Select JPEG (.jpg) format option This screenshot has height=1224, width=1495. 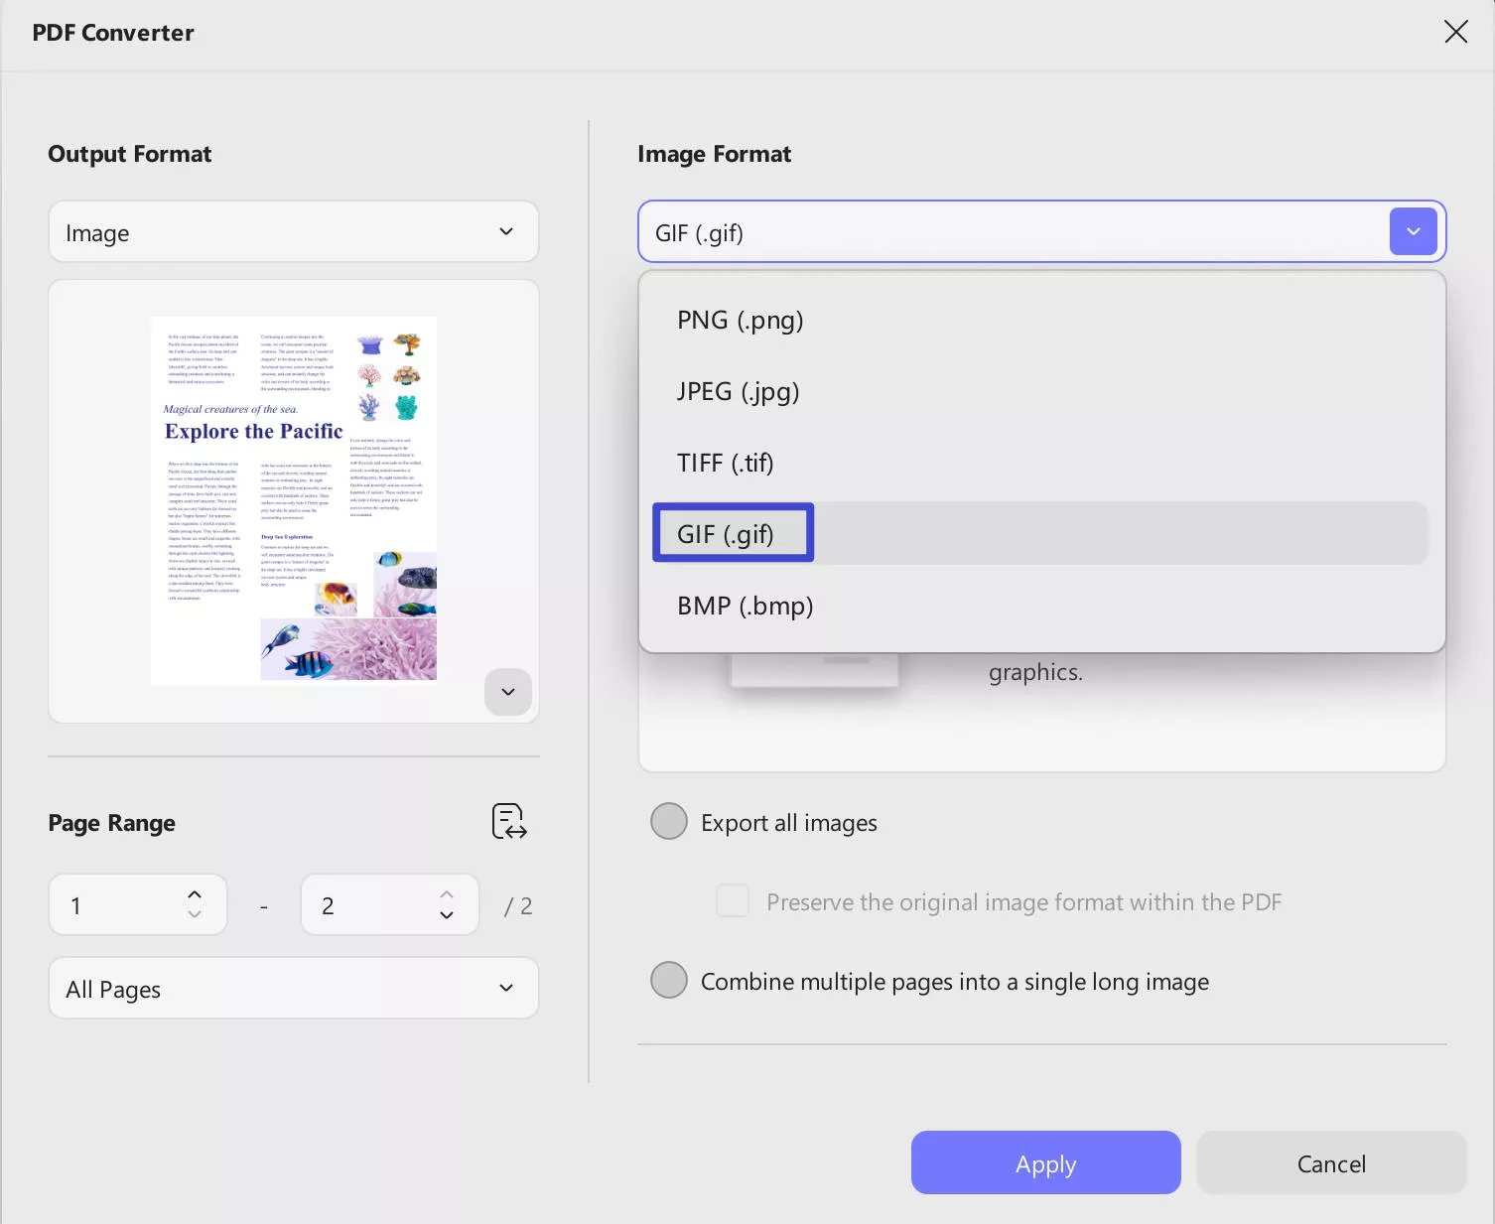pyautogui.click(x=739, y=392)
